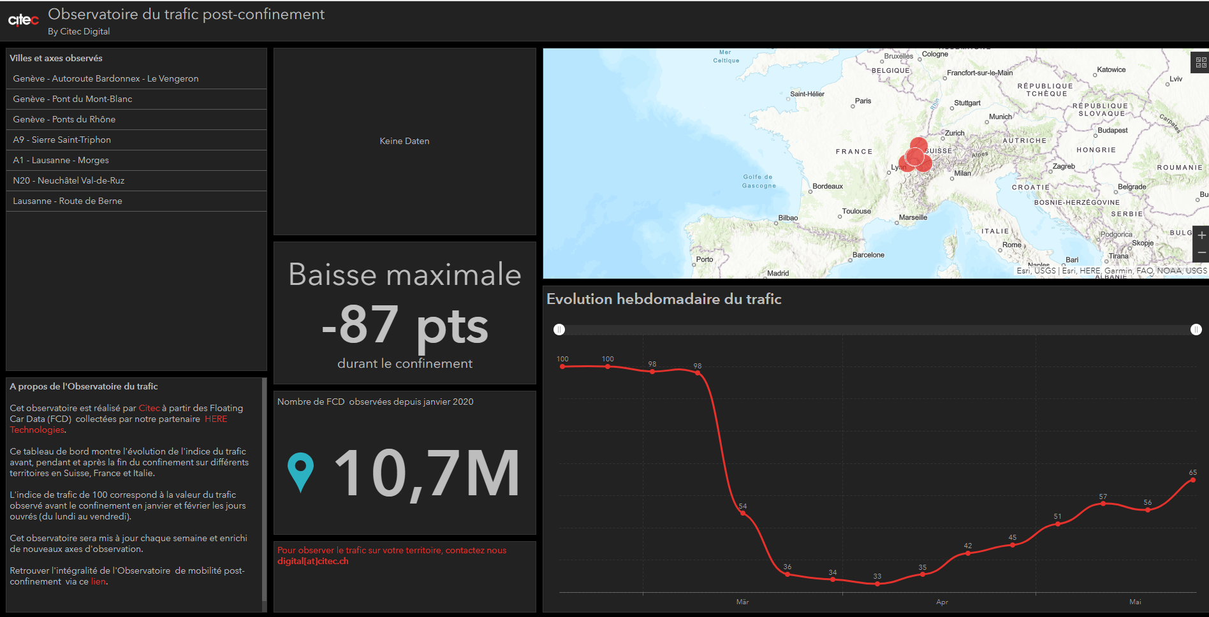Follow the 'lien' link to full observatory

[x=98, y=581]
